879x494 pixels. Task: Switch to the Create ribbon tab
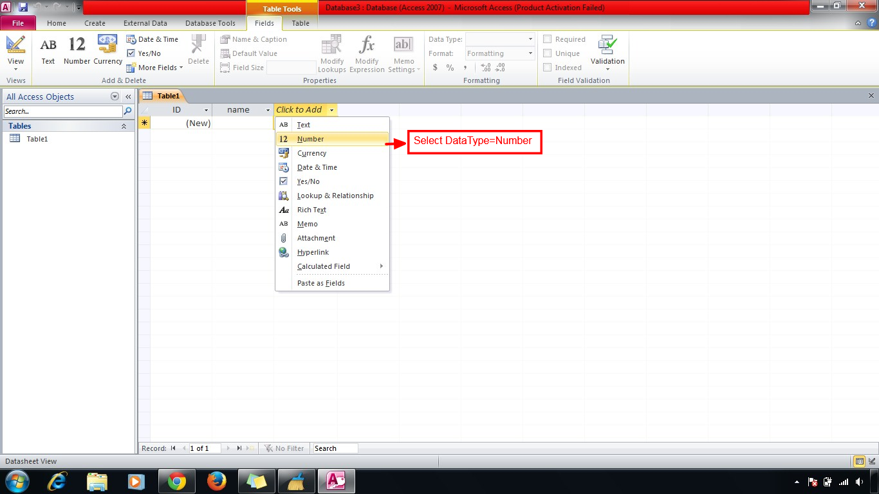pyautogui.click(x=95, y=23)
